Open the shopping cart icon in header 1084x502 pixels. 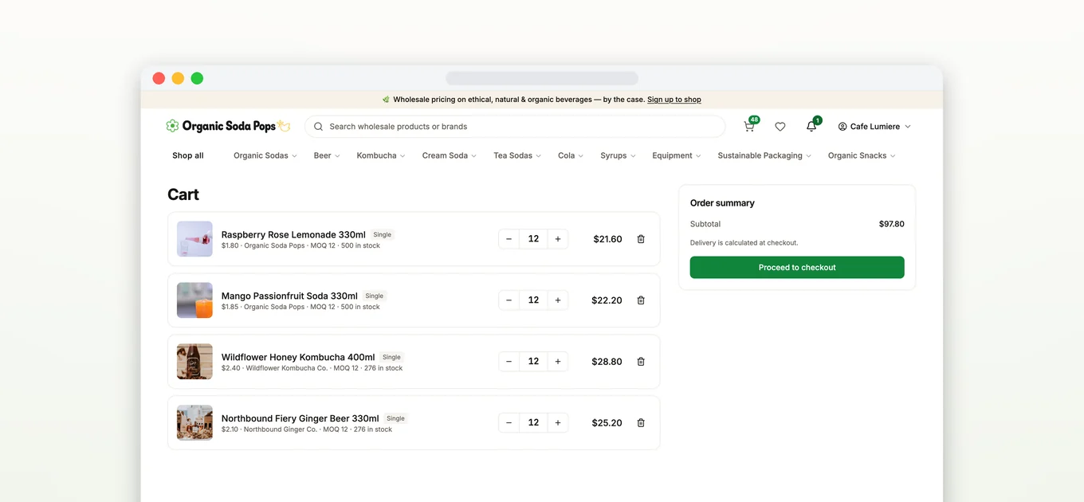[749, 126]
